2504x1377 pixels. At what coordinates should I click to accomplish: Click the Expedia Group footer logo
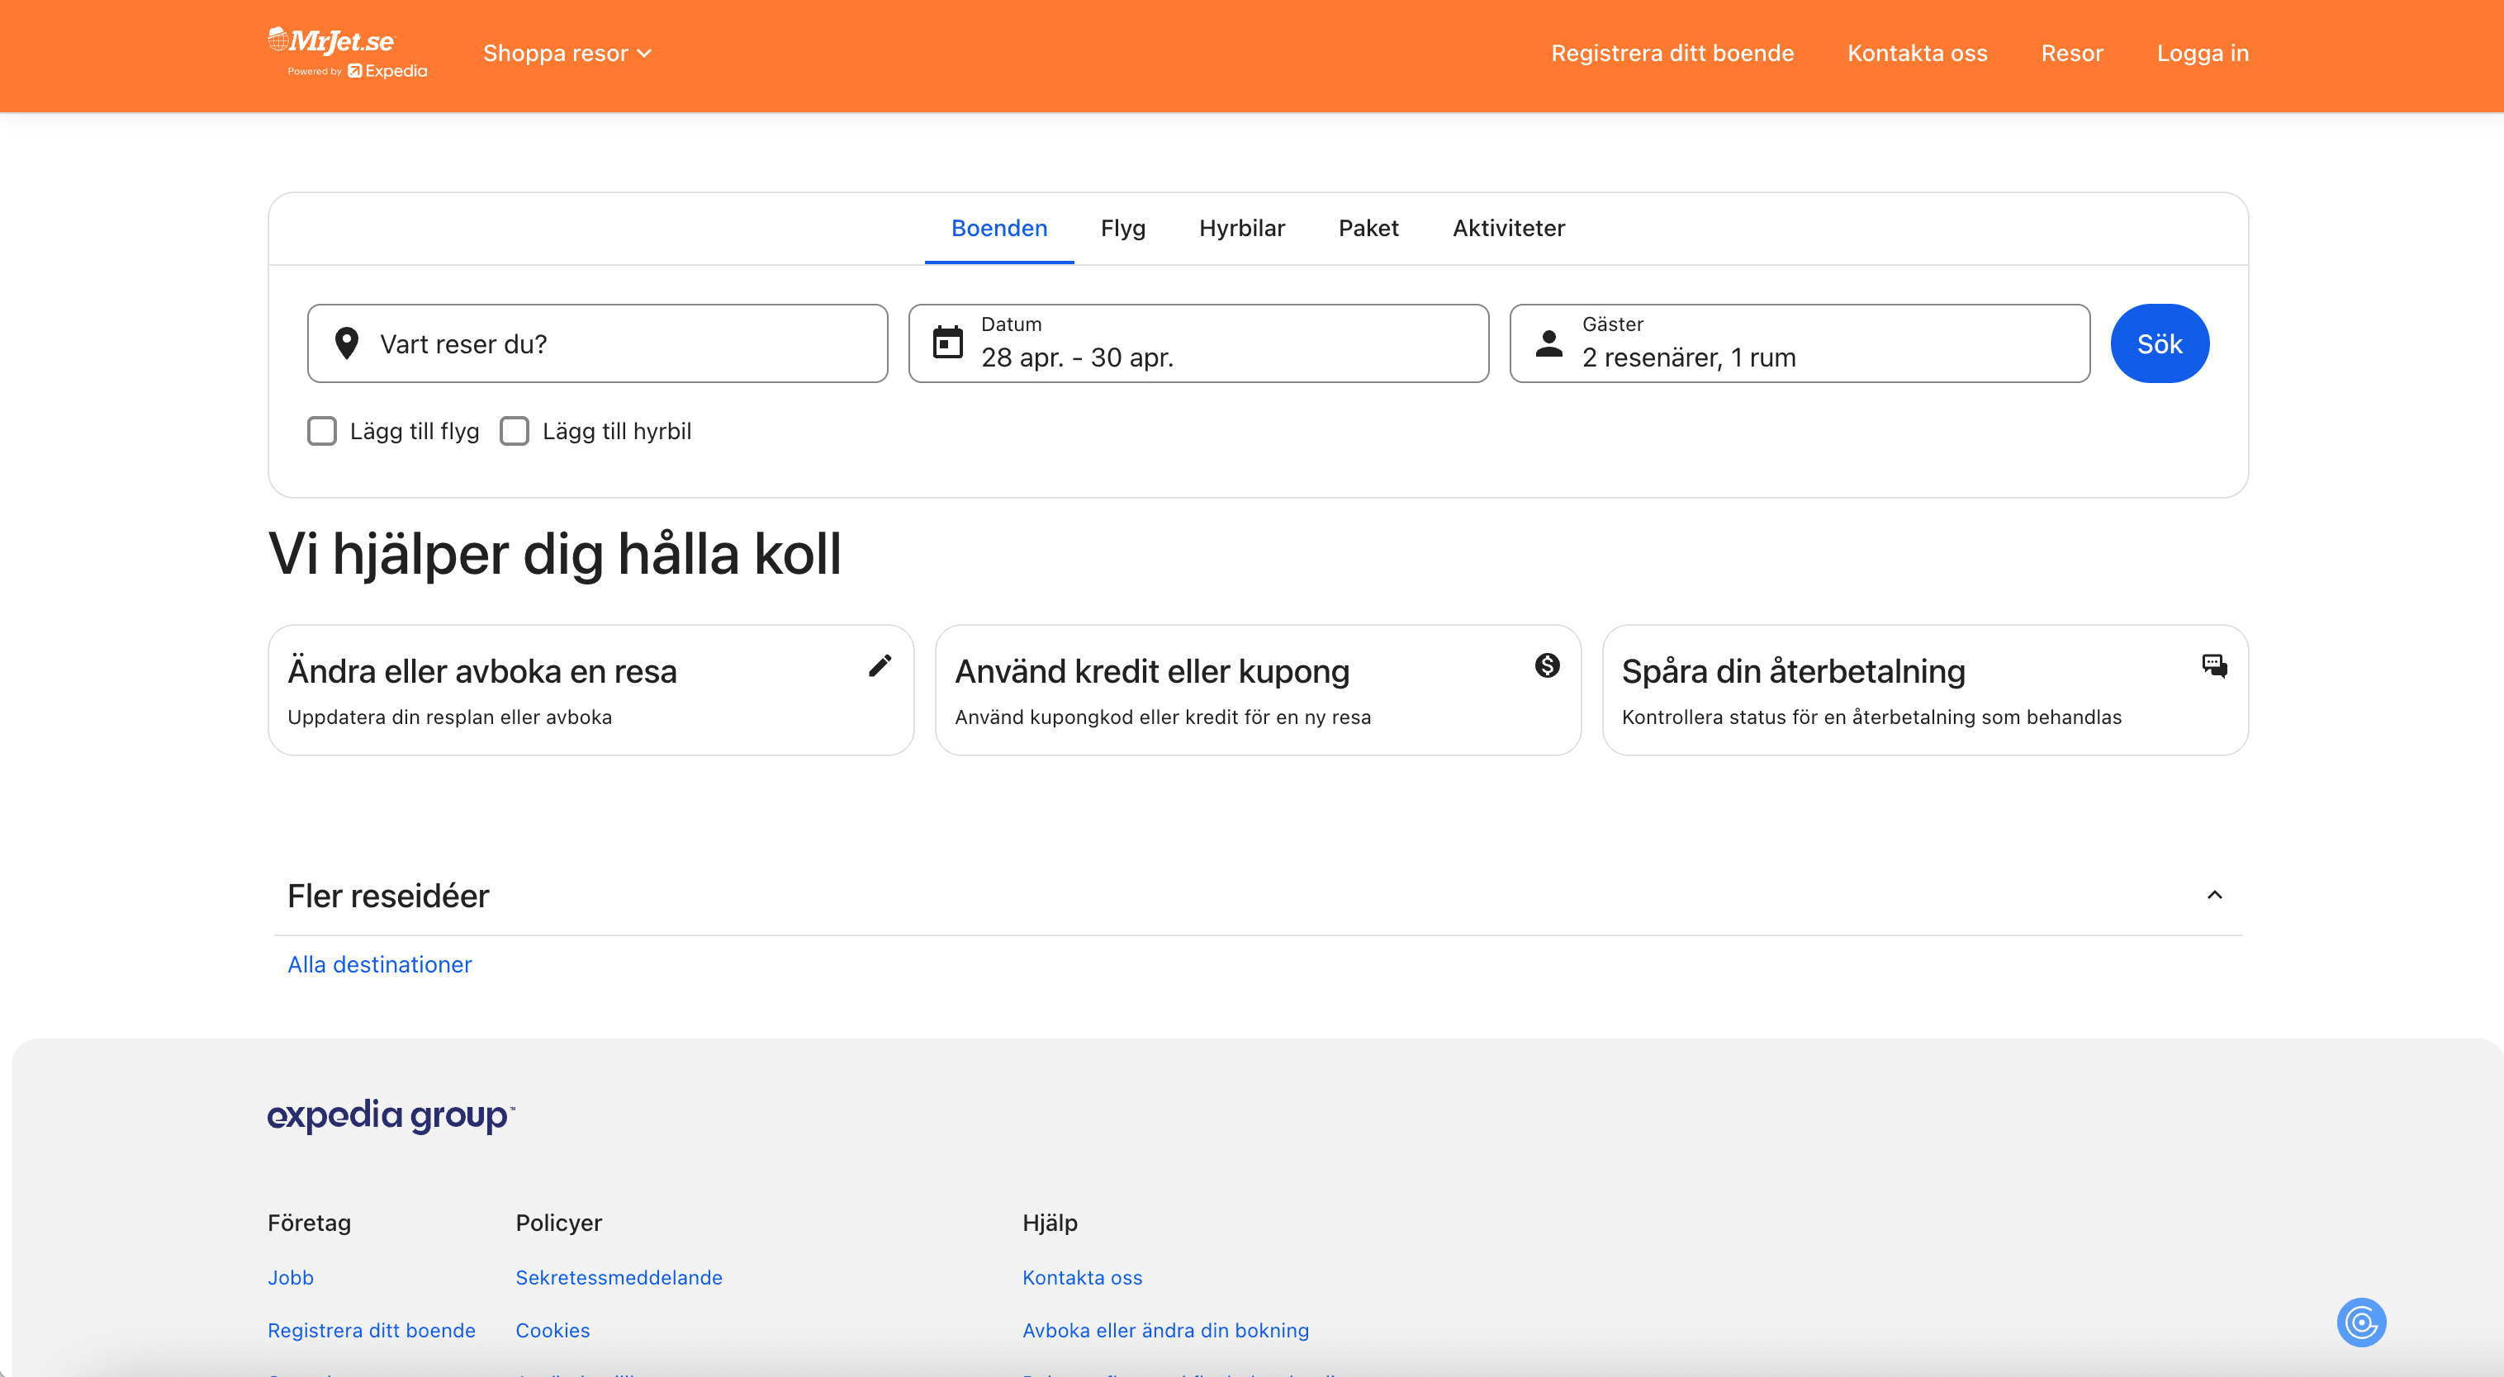point(391,1115)
